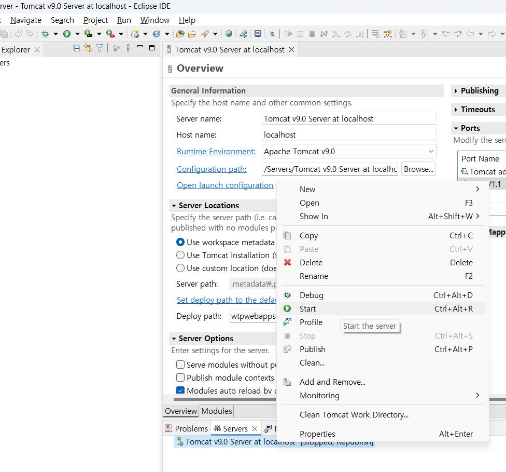The width and height of the screenshot is (506, 472).
Task: Open the Debug toolbar dropdown arrow
Action: click(55, 34)
